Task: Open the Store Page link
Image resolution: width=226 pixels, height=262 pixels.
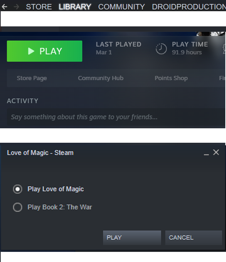Action: (x=32, y=78)
